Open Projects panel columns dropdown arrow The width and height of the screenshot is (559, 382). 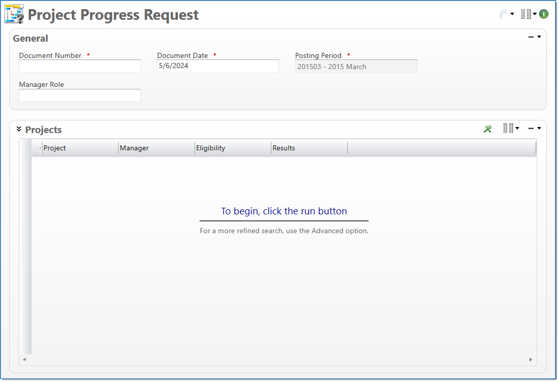[x=517, y=129]
